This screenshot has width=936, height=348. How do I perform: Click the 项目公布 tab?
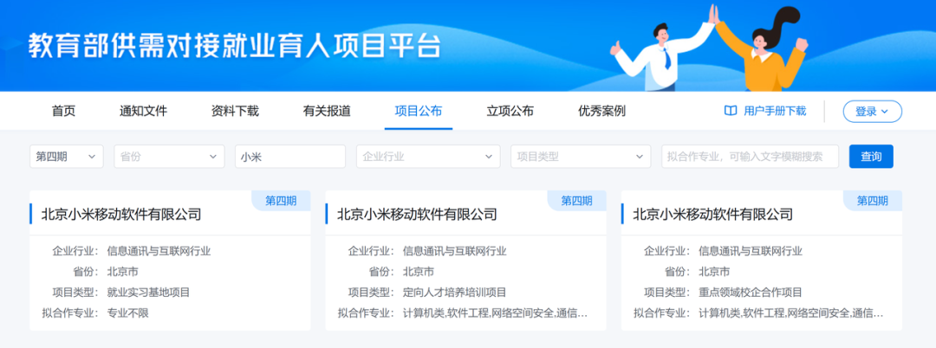pyautogui.click(x=419, y=111)
